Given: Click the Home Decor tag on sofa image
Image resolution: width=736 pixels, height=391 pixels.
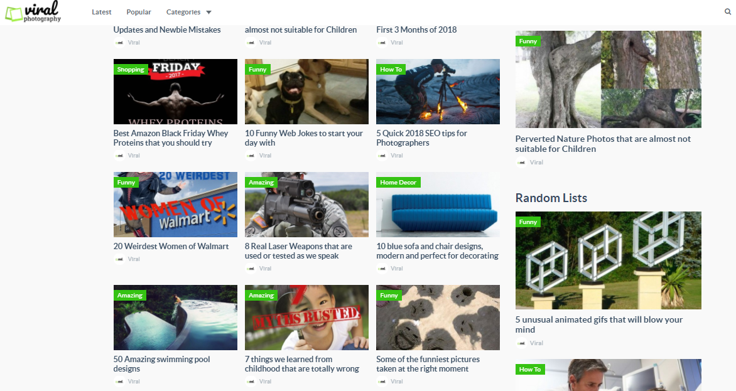Looking at the screenshot, I should coord(398,183).
